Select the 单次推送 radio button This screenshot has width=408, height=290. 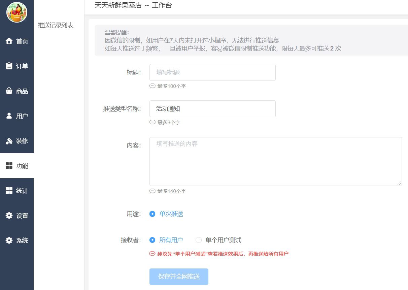152,214
